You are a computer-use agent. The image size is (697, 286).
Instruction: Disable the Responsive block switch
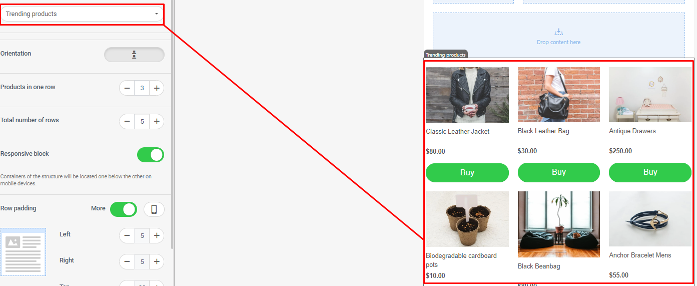pyautogui.click(x=151, y=155)
